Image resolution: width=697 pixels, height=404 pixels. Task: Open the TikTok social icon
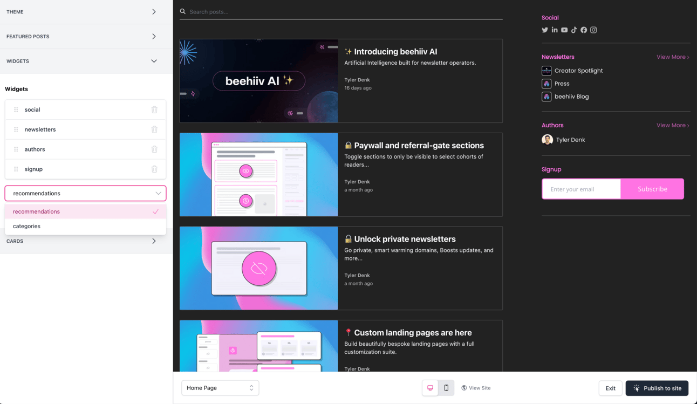point(574,30)
